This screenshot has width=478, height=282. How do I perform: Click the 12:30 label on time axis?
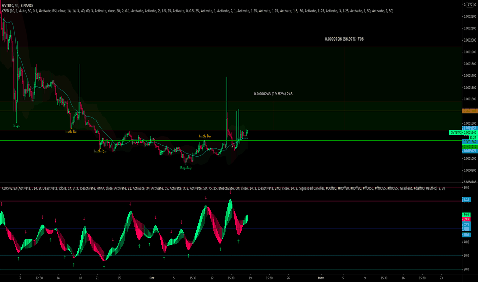point(39,278)
